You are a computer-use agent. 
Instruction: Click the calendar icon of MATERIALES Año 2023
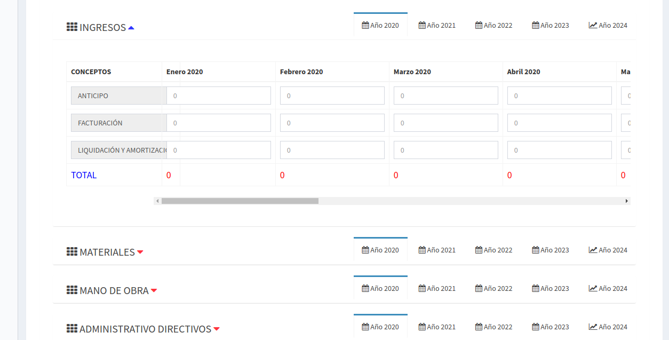click(x=536, y=250)
